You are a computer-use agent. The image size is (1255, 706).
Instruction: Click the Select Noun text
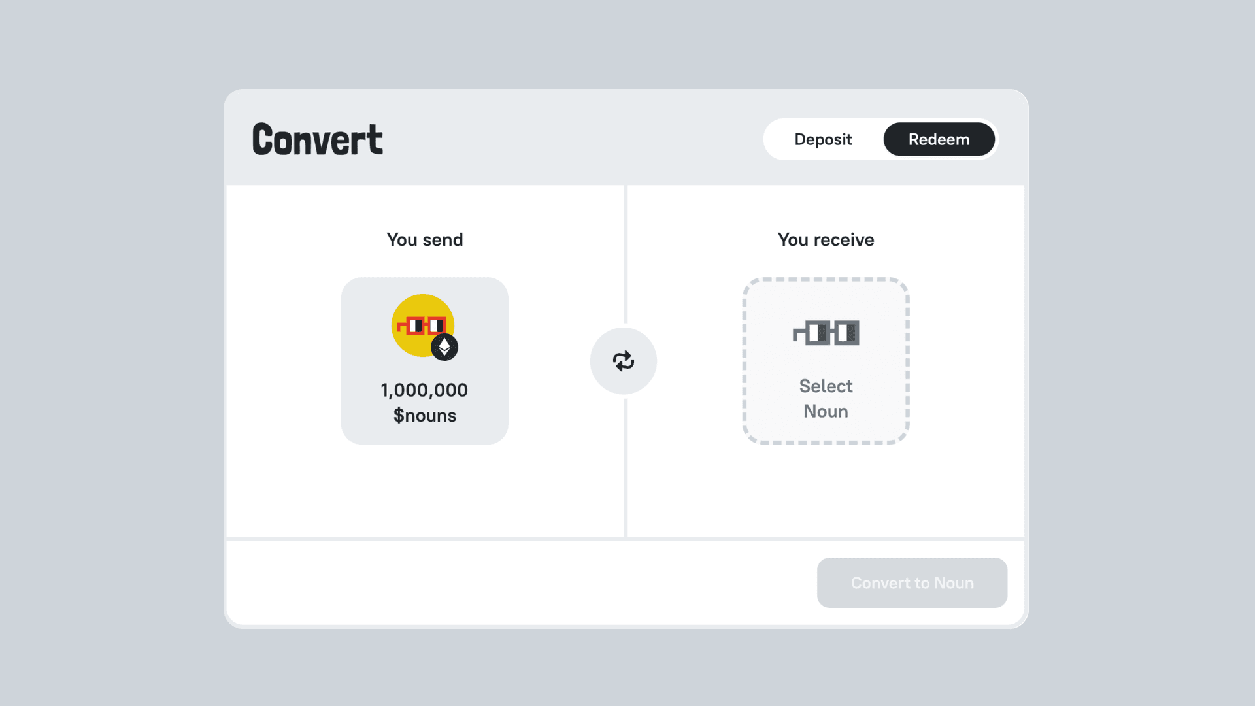pyautogui.click(x=826, y=398)
